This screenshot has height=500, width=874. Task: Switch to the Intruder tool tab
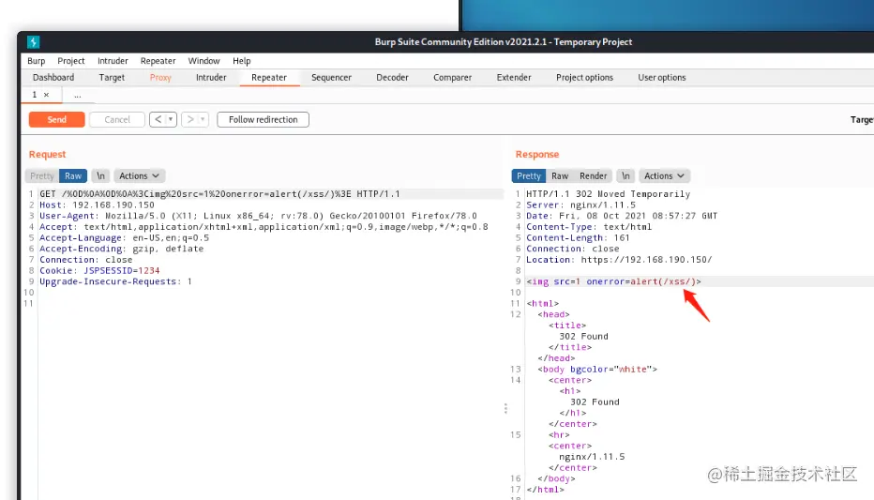pyautogui.click(x=211, y=78)
